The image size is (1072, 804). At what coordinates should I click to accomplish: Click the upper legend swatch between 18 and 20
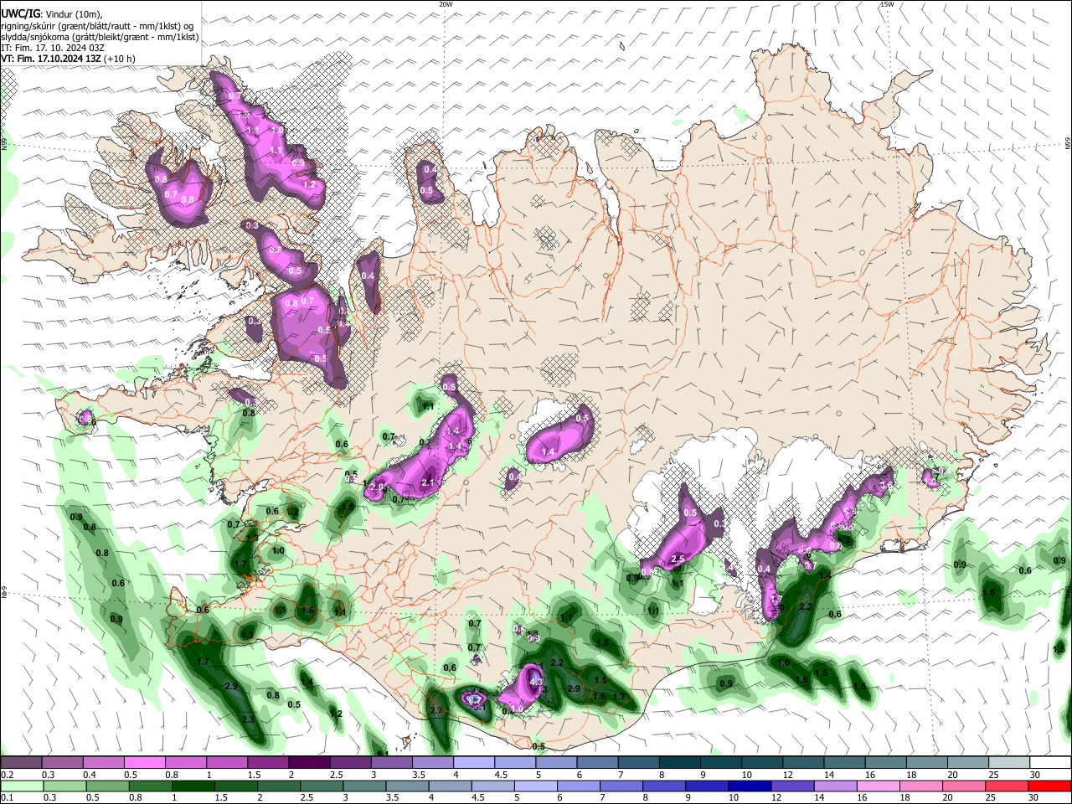[926, 763]
